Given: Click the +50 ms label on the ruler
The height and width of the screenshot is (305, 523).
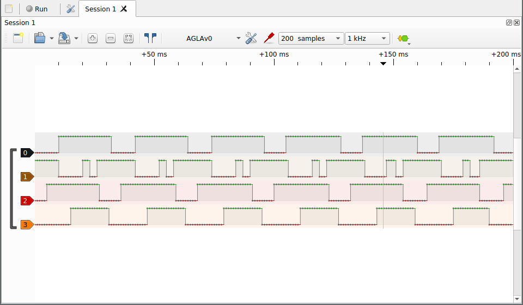Looking at the screenshot, I should (x=154, y=54).
